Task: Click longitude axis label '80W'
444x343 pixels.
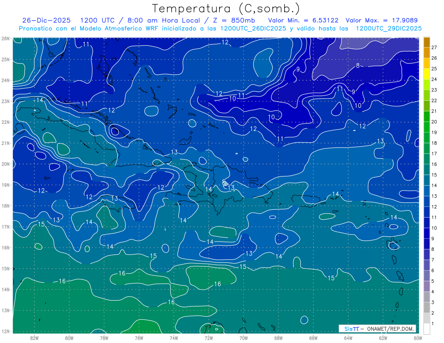Action: pos(69,338)
